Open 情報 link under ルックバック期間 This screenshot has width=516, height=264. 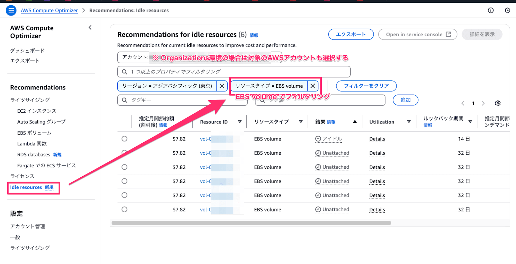pyautogui.click(x=428, y=125)
